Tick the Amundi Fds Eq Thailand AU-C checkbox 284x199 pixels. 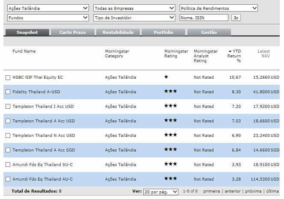point(8,179)
